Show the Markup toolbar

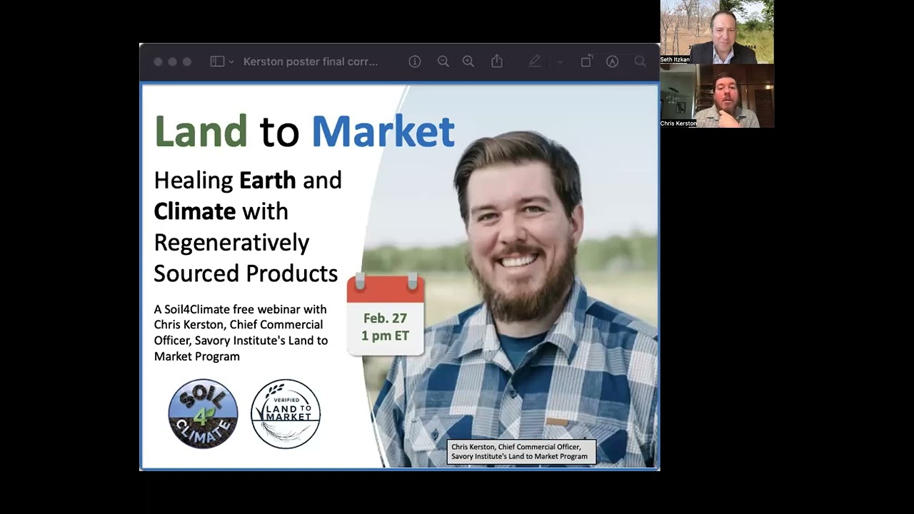click(612, 62)
